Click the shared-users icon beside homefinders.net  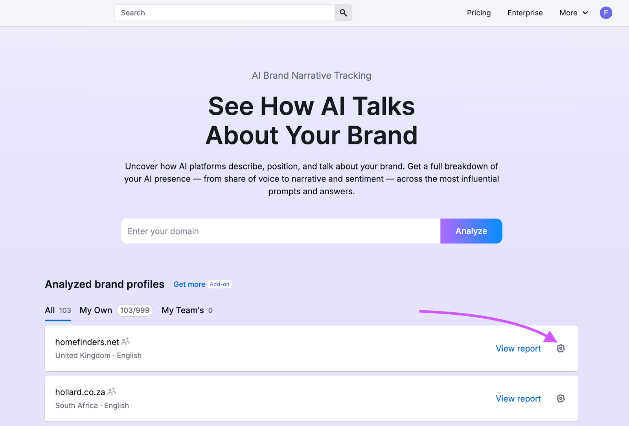125,341
